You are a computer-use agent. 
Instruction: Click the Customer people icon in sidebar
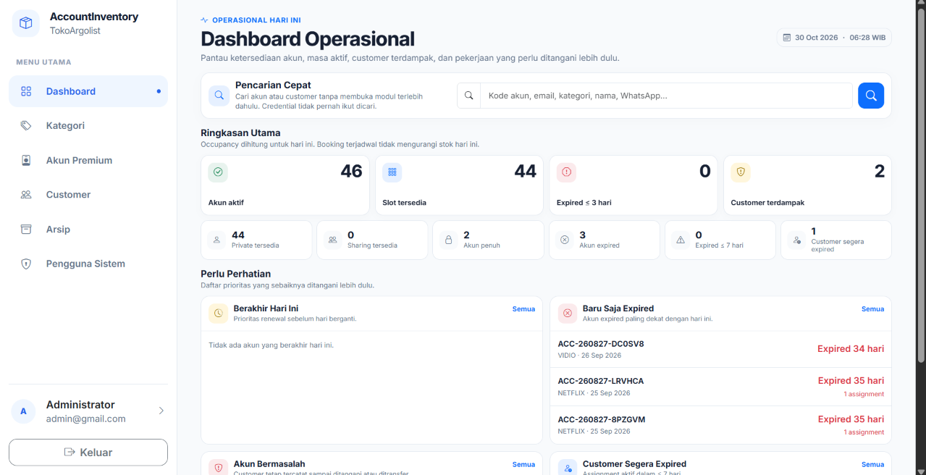pyautogui.click(x=26, y=195)
